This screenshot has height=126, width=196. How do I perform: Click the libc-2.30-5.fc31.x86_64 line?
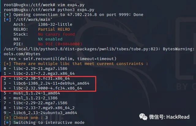tap(37, 78)
